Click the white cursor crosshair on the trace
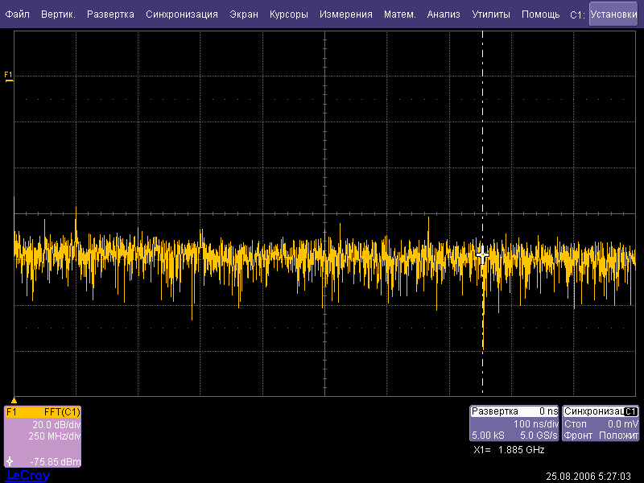 tap(482, 254)
